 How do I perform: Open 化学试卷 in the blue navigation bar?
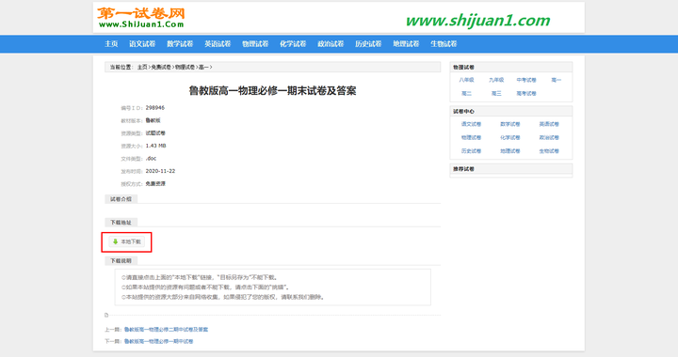[293, 44]
